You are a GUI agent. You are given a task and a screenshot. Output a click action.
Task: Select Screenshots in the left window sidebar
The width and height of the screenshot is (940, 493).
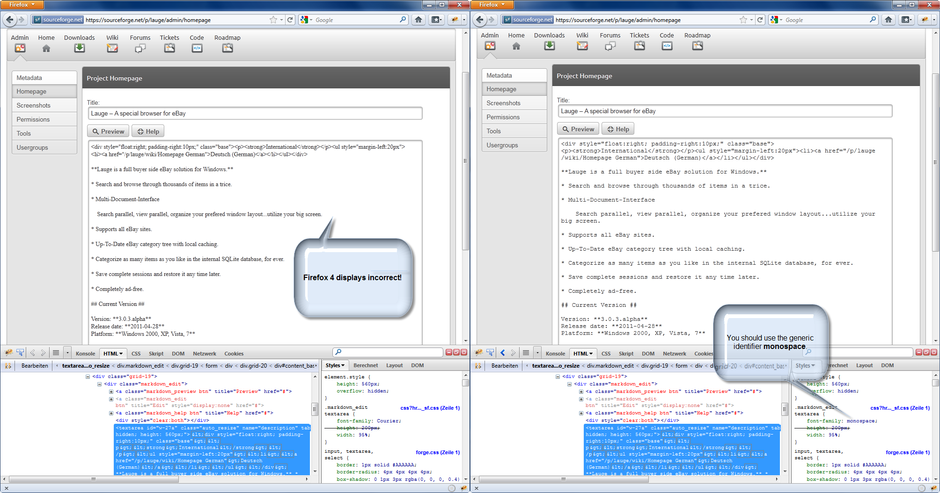click(44, 106)
